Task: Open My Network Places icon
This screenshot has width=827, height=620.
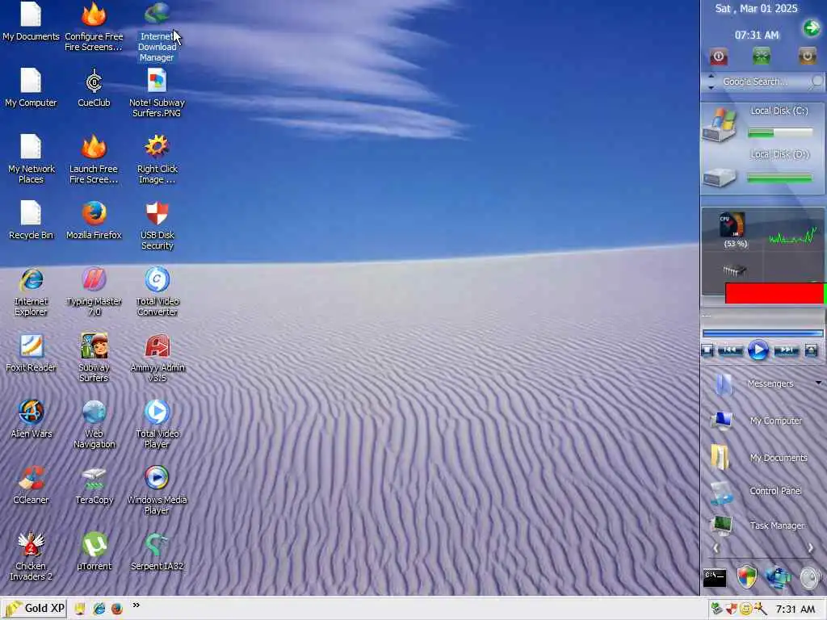Action: point(31,159)
